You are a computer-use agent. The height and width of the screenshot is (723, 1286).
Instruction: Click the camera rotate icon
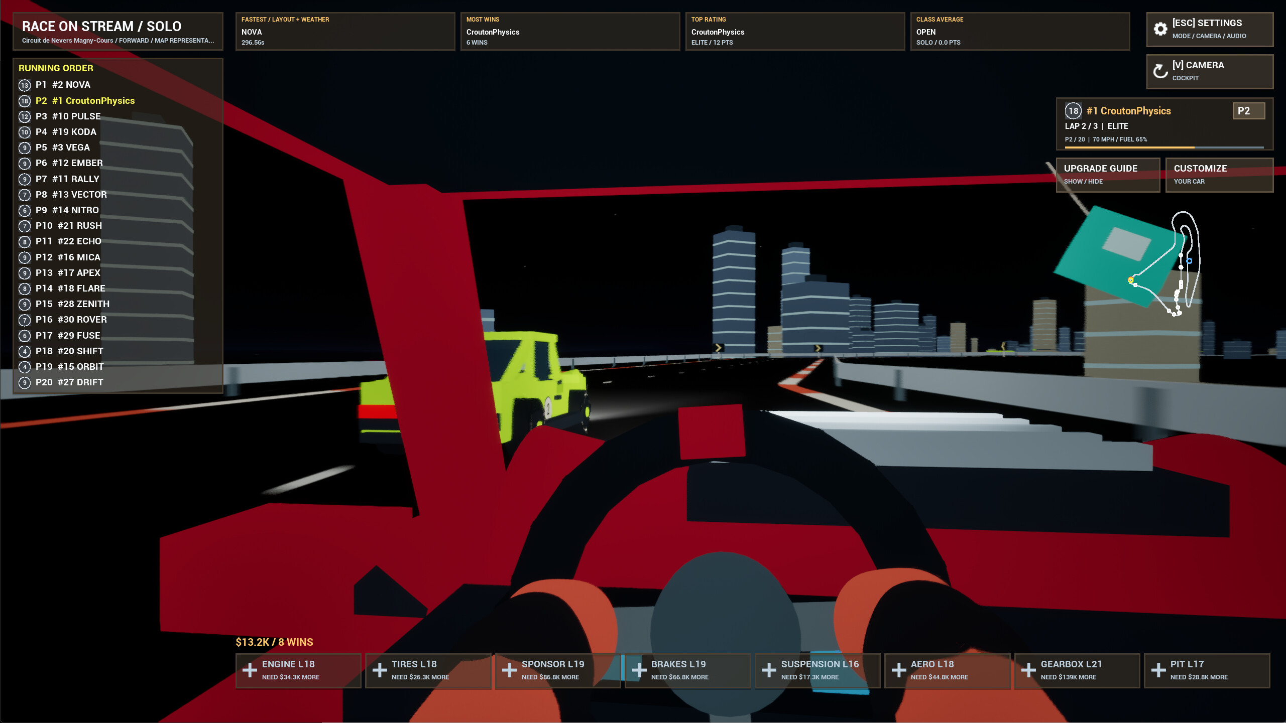click(x=1160, y=71)
